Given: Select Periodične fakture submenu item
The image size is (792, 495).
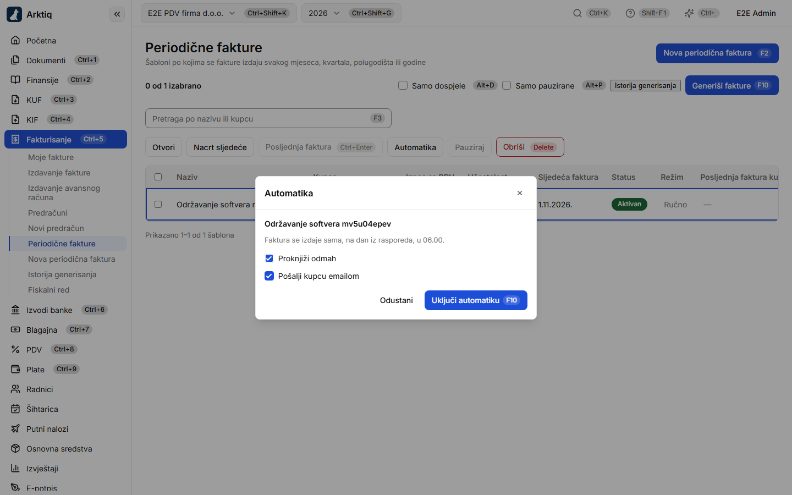Looking at the screenshot, I should [x=68, y=244].
